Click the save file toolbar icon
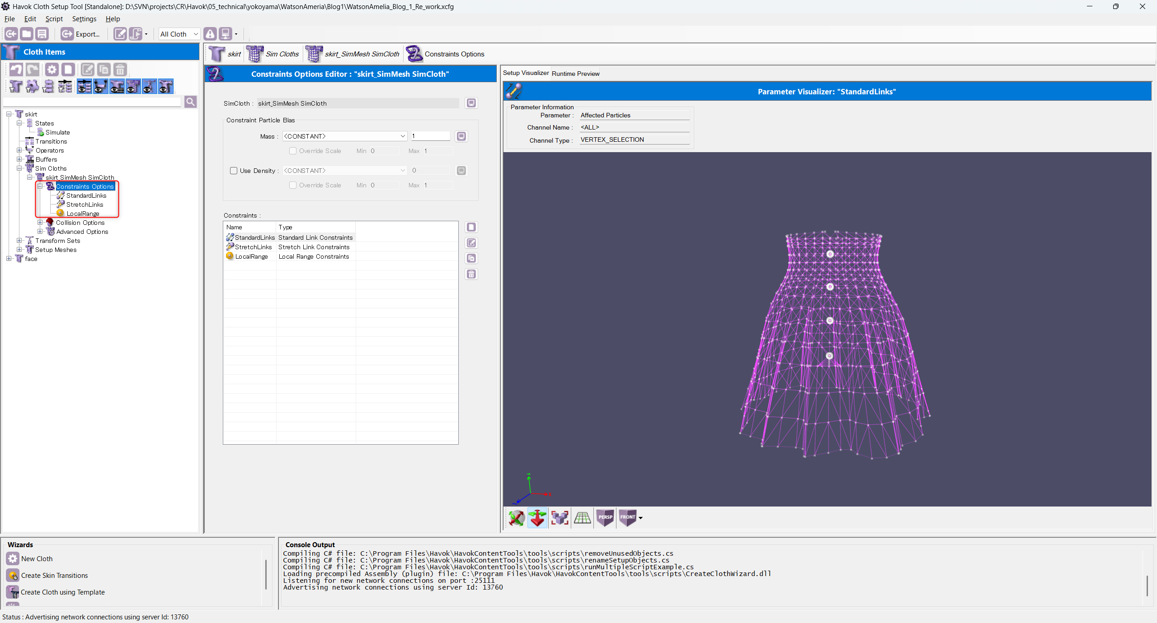The height and width of the screenshot is (623, 1157). point(42,34)
